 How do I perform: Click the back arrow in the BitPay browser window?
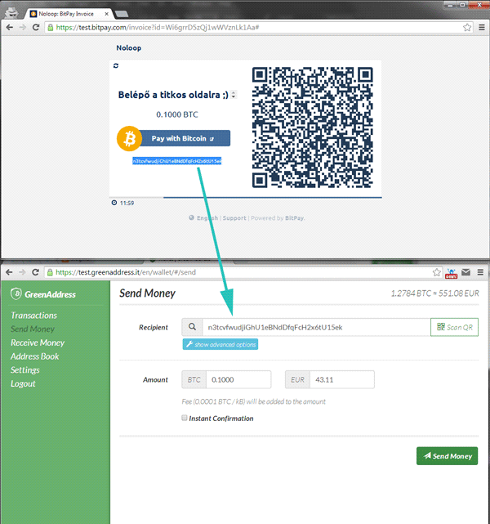[10, 28]
